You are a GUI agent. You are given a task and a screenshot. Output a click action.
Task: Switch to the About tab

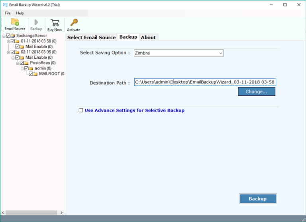click(x=148, y=37)
